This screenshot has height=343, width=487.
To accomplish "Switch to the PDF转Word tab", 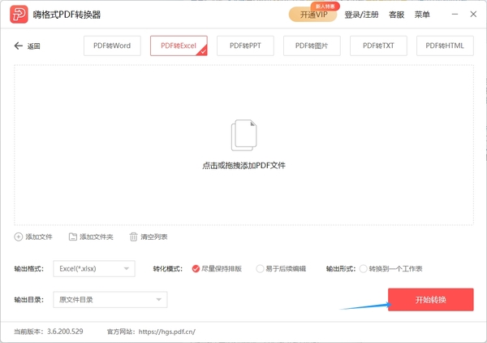I will (112, 46).
